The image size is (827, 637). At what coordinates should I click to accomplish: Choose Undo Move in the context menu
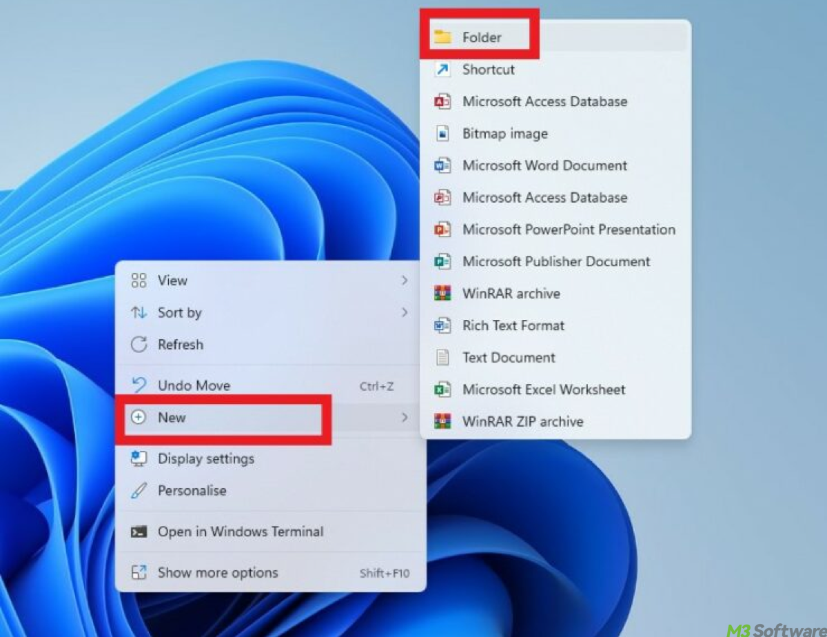click(270, 386)
